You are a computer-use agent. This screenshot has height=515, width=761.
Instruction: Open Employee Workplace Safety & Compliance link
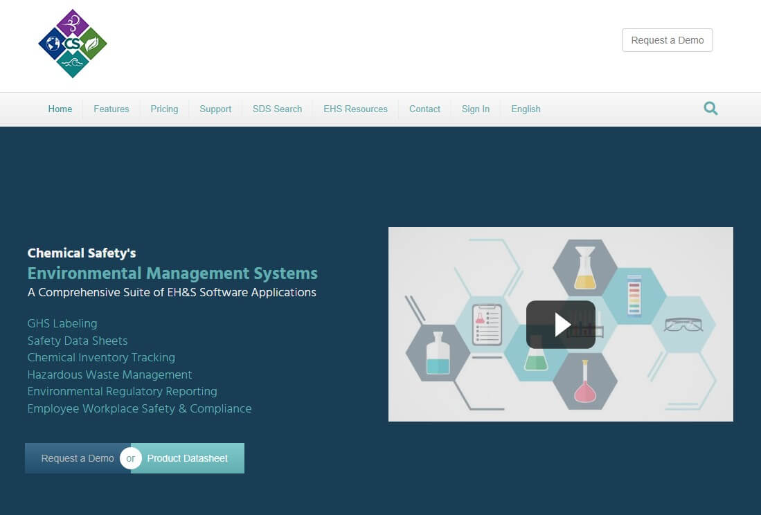click(140, 408)
